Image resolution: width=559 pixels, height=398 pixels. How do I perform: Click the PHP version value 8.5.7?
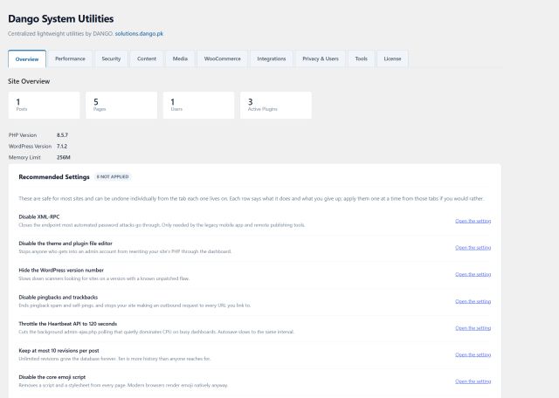tap(62, 135)
